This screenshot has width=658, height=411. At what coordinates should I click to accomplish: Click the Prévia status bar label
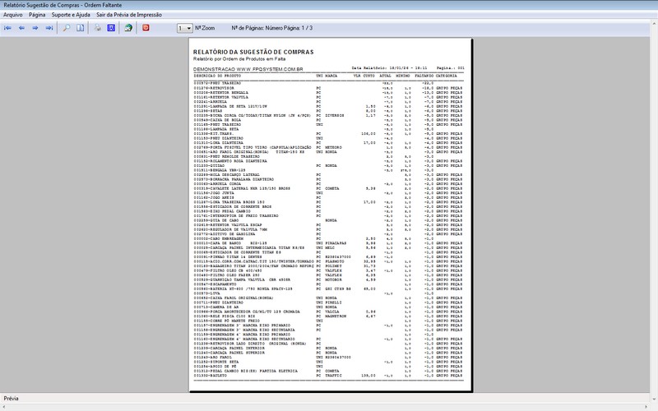click(12, 399)
